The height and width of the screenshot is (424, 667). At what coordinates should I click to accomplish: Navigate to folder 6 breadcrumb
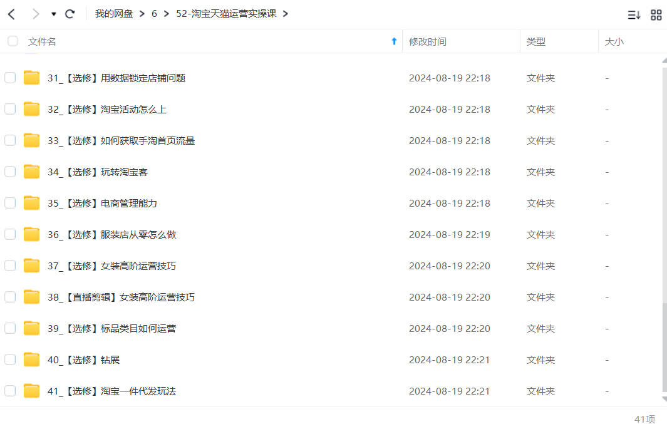click(154, 14)
